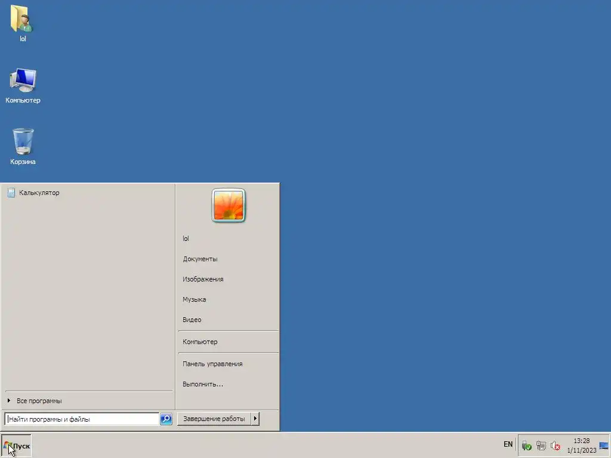Click the muted volume tray icon
The height and width of the screenshot is (458, 611).
point(556,445)
